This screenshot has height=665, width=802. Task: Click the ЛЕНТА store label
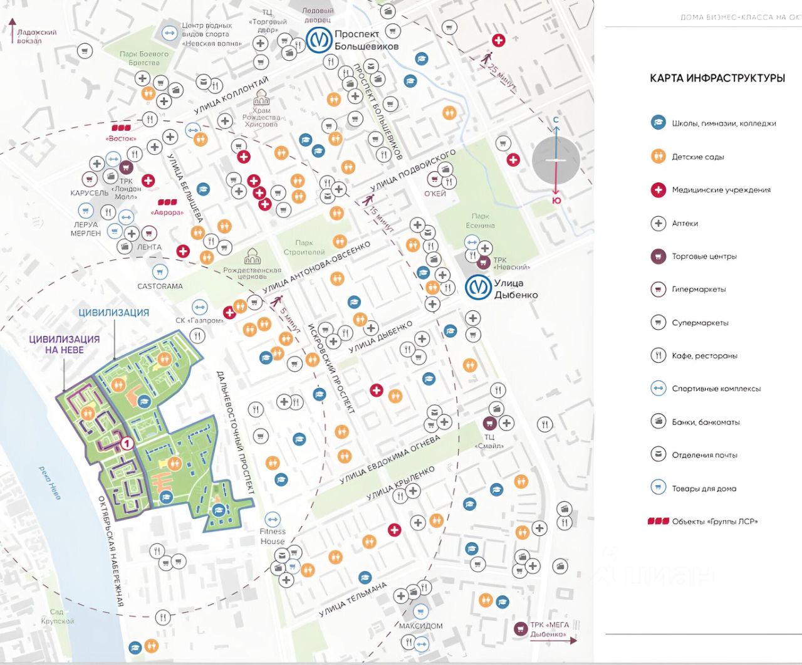pos(149,247)
